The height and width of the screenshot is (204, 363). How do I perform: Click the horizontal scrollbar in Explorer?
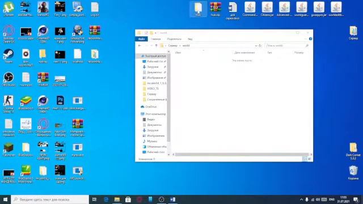242,155
